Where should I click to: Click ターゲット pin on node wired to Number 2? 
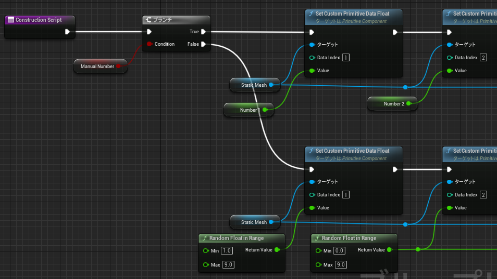click(x=450, y=45)
